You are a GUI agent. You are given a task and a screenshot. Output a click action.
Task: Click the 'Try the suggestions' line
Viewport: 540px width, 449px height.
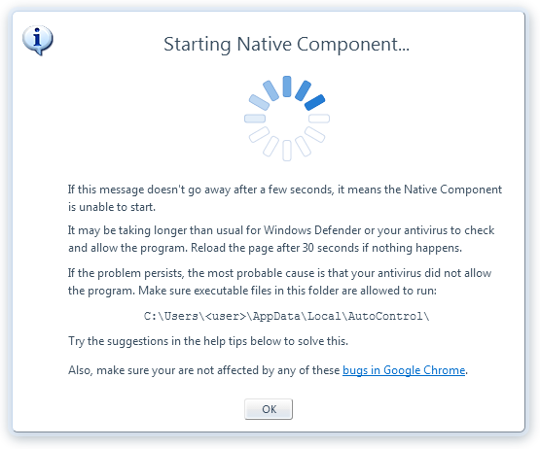[208, 341]
